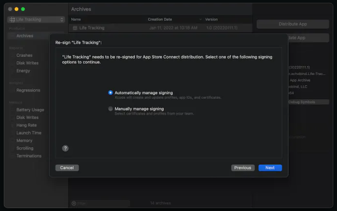This screenshot has width=337, height=211.
Task: Click the sort chevron beside Creation Date
Action: click(x=200, y=19)
